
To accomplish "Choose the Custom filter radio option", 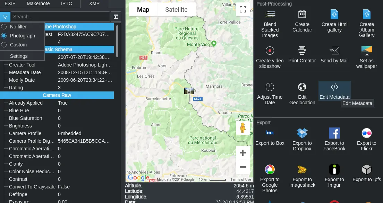I will pos(4,45).
